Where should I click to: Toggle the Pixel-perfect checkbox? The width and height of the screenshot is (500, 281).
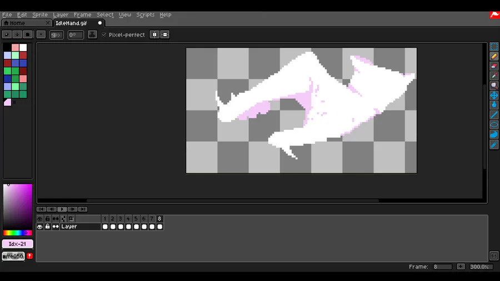(104, 34)
